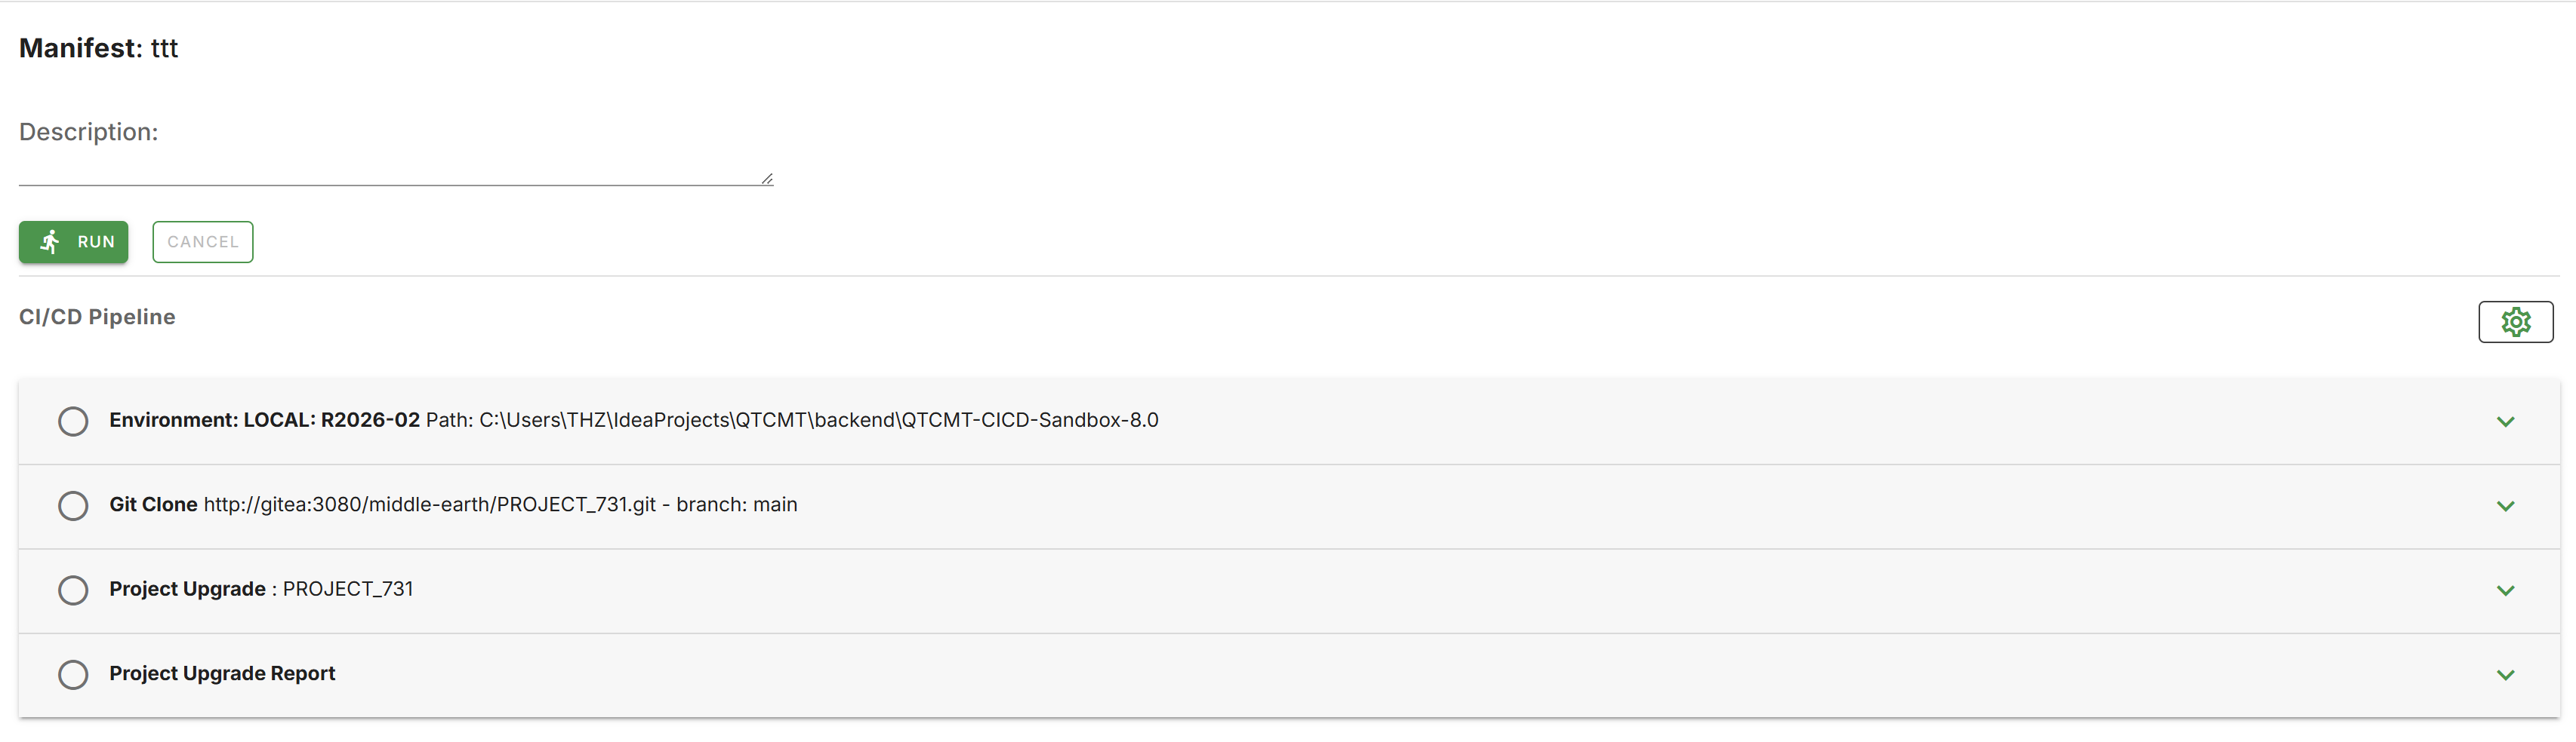Click the CI/CD Pipeline section heading
The image size is (2576, 742).
click(x=97, y=317)
